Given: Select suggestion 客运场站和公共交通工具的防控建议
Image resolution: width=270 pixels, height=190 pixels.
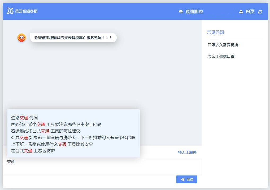Looking at the screenshot, I should click(46, 131).
